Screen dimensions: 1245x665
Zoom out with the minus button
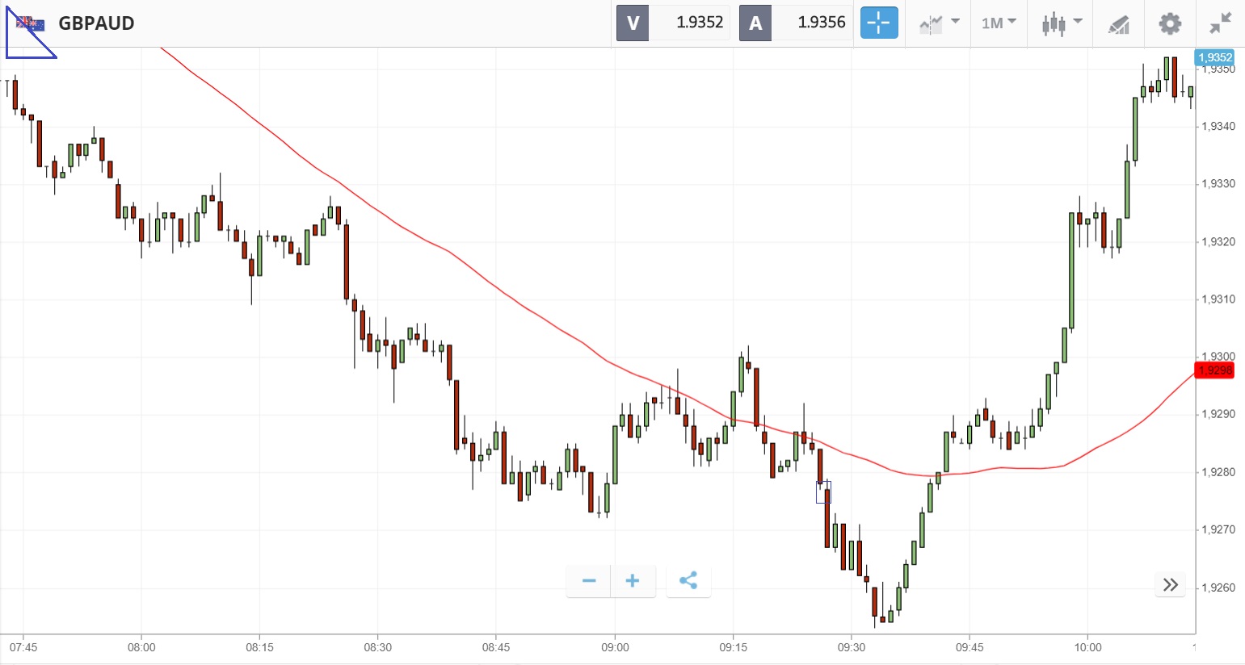click(589, 581)
